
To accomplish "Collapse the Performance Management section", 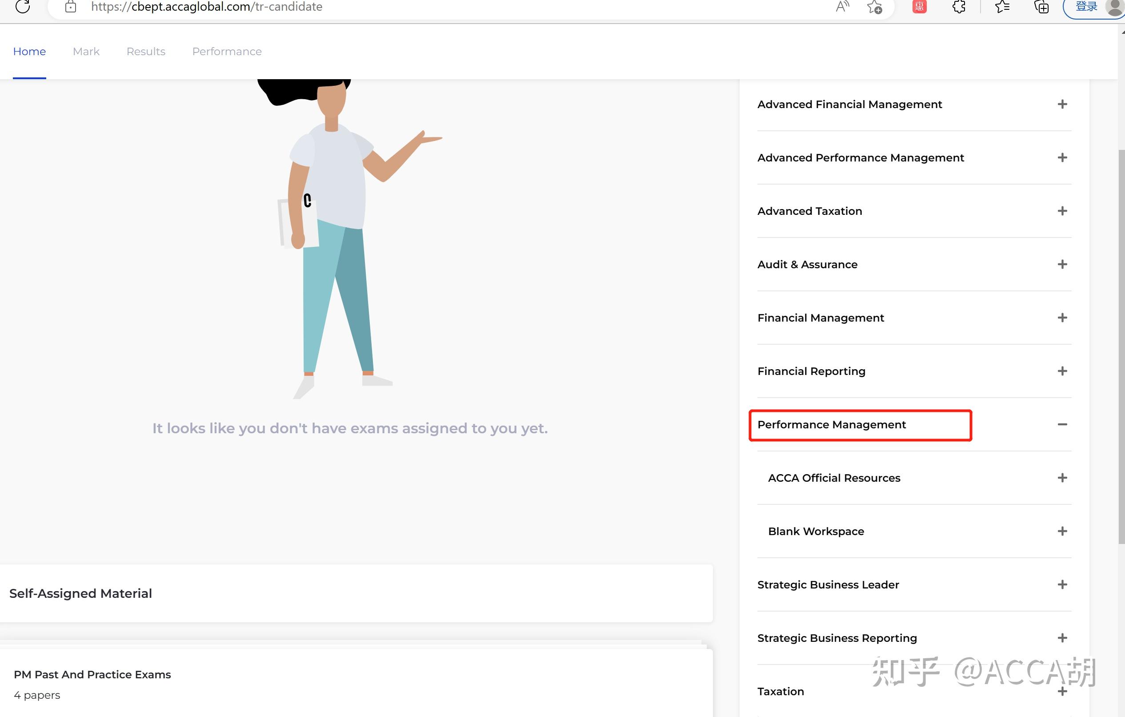I will [1062, 424].
